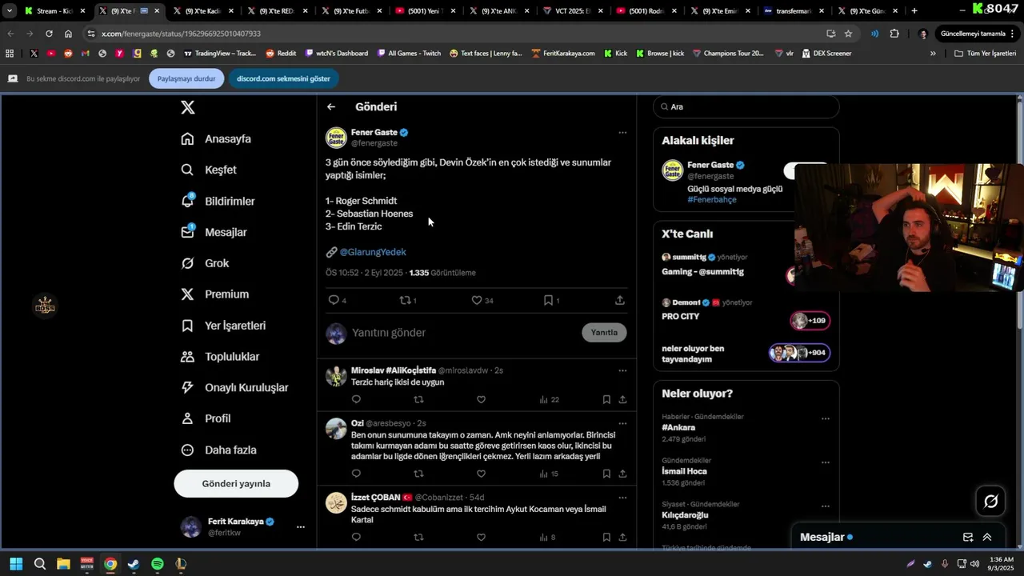The width and height of the screenshot is (1024, 576).
Task: Open the Premium page
Action: pyautogui.click(x=214, y=294)
